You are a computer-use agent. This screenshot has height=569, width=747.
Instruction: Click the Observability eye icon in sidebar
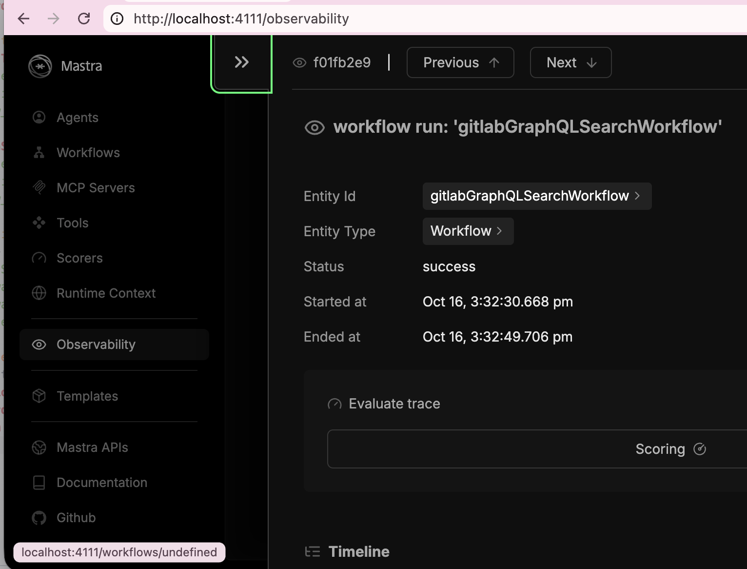coord(39,345)
